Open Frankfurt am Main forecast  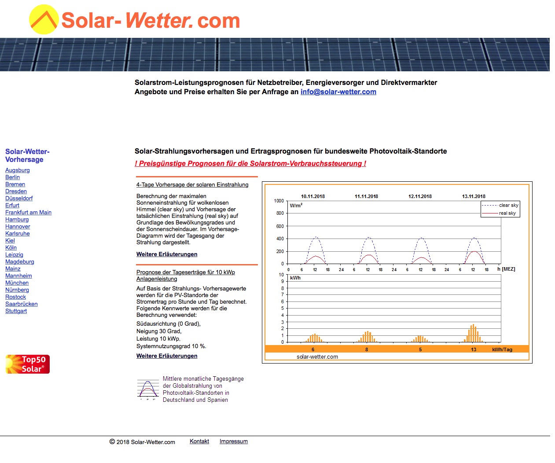(28, 212)
